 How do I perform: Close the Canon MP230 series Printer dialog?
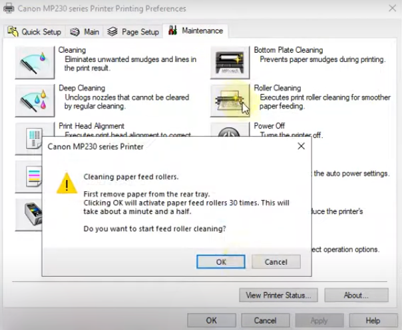[x=301, y=147]
